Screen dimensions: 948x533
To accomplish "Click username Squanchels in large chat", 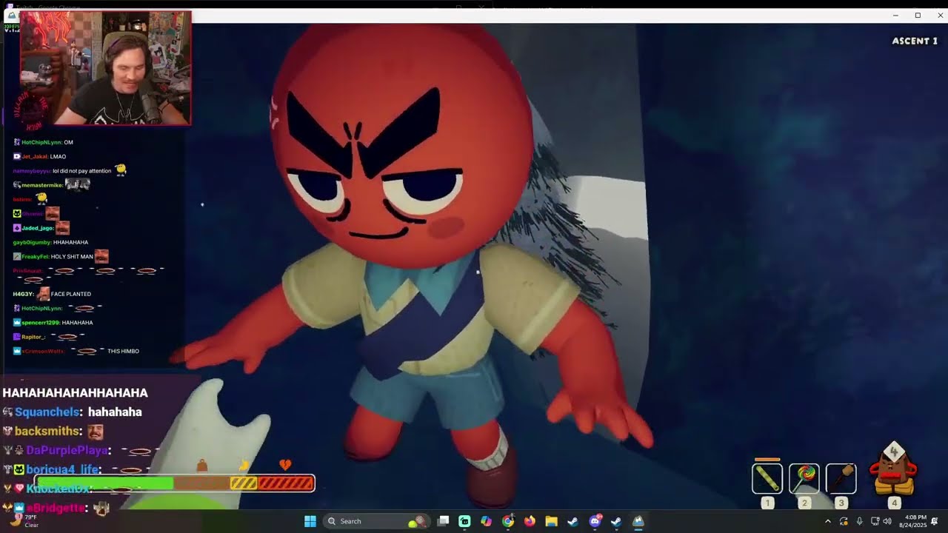I will tap(49, 412).
